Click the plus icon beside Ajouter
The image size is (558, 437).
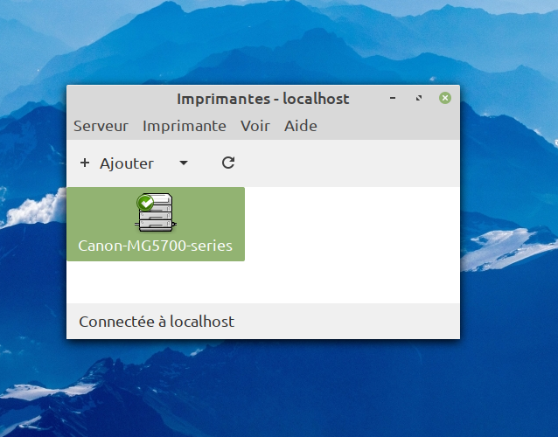(x=85, y=163)
